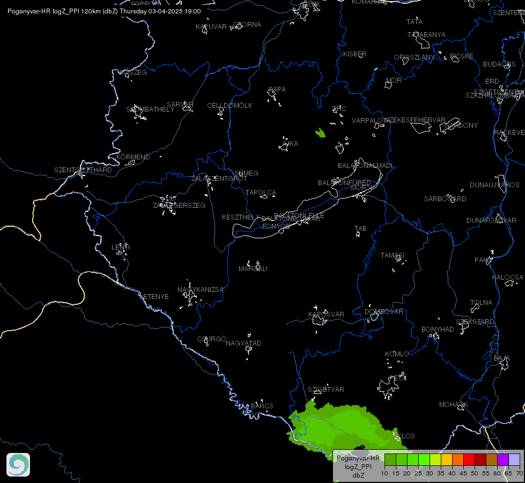Click the KAPOSVÁR city label
This screenshot has width=525, height=483.
coord(326,314)
